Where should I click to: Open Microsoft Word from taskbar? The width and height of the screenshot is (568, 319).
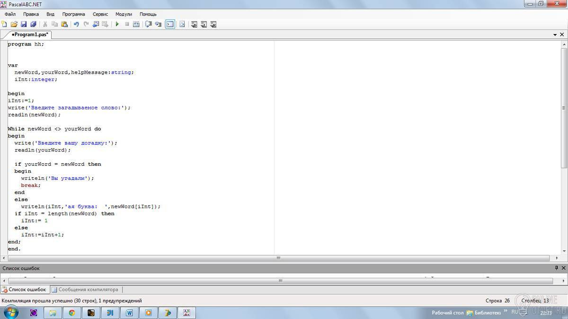tap(129, 313)
